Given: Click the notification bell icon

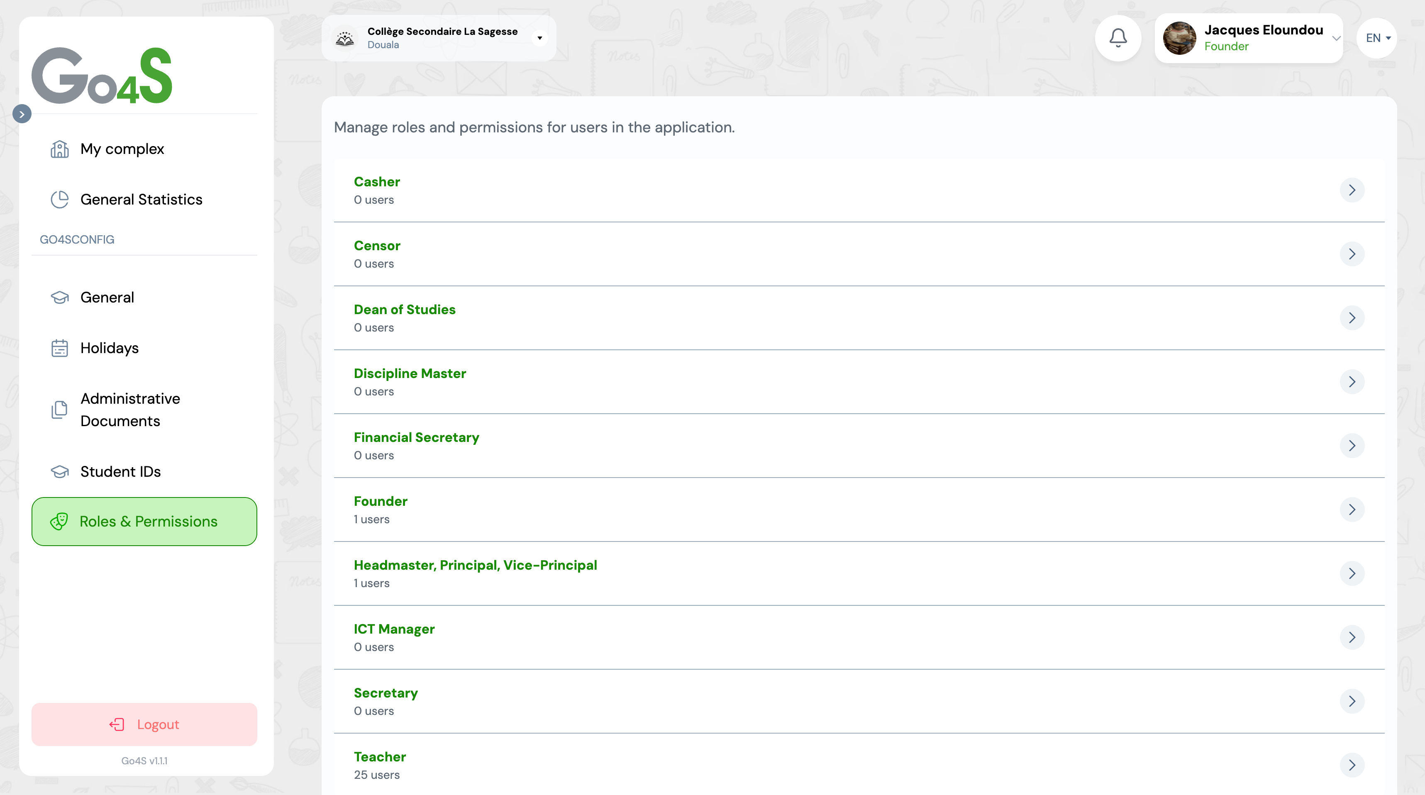Looking at the screenshot, I should [x=1118, y=38].
